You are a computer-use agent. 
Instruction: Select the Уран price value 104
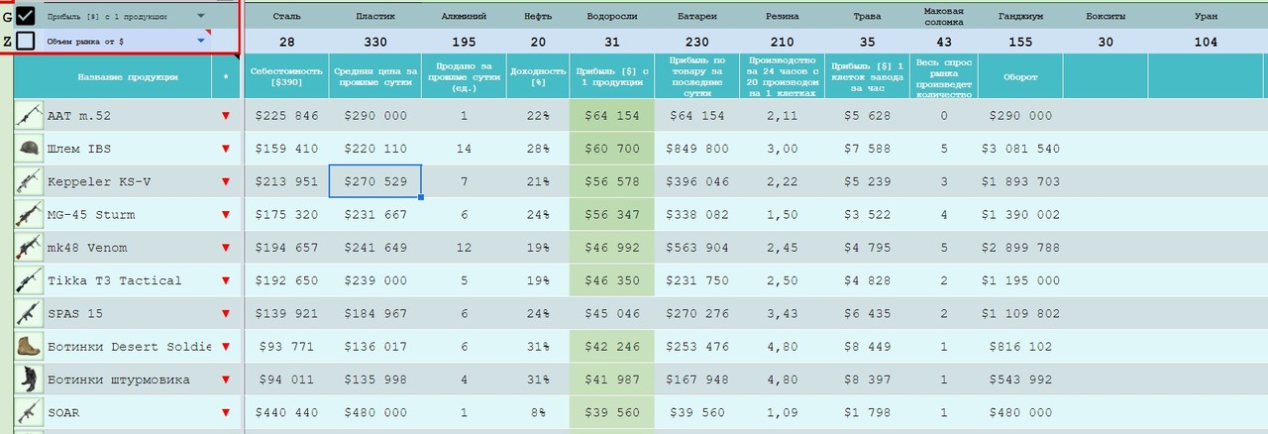[1206, 42]
